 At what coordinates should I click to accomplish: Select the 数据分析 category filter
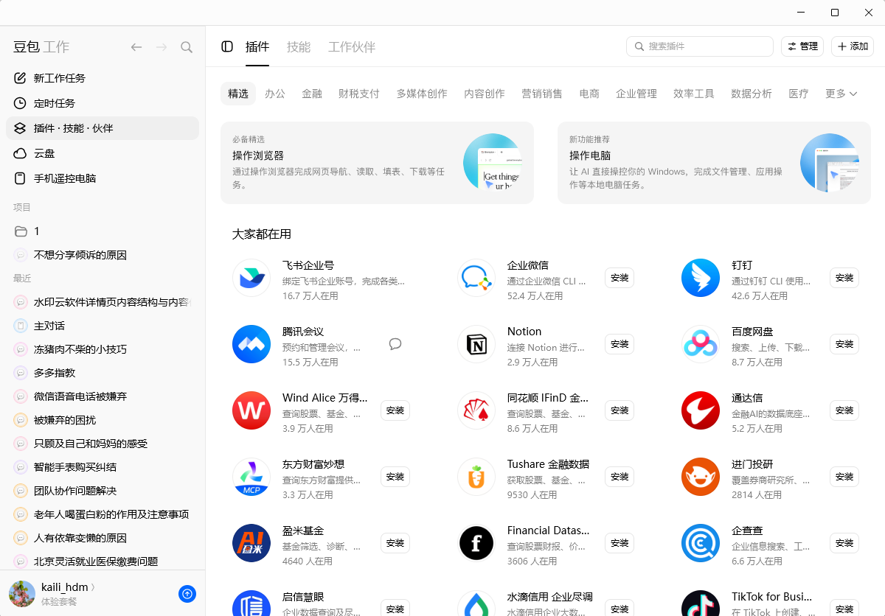pos(752,94)
